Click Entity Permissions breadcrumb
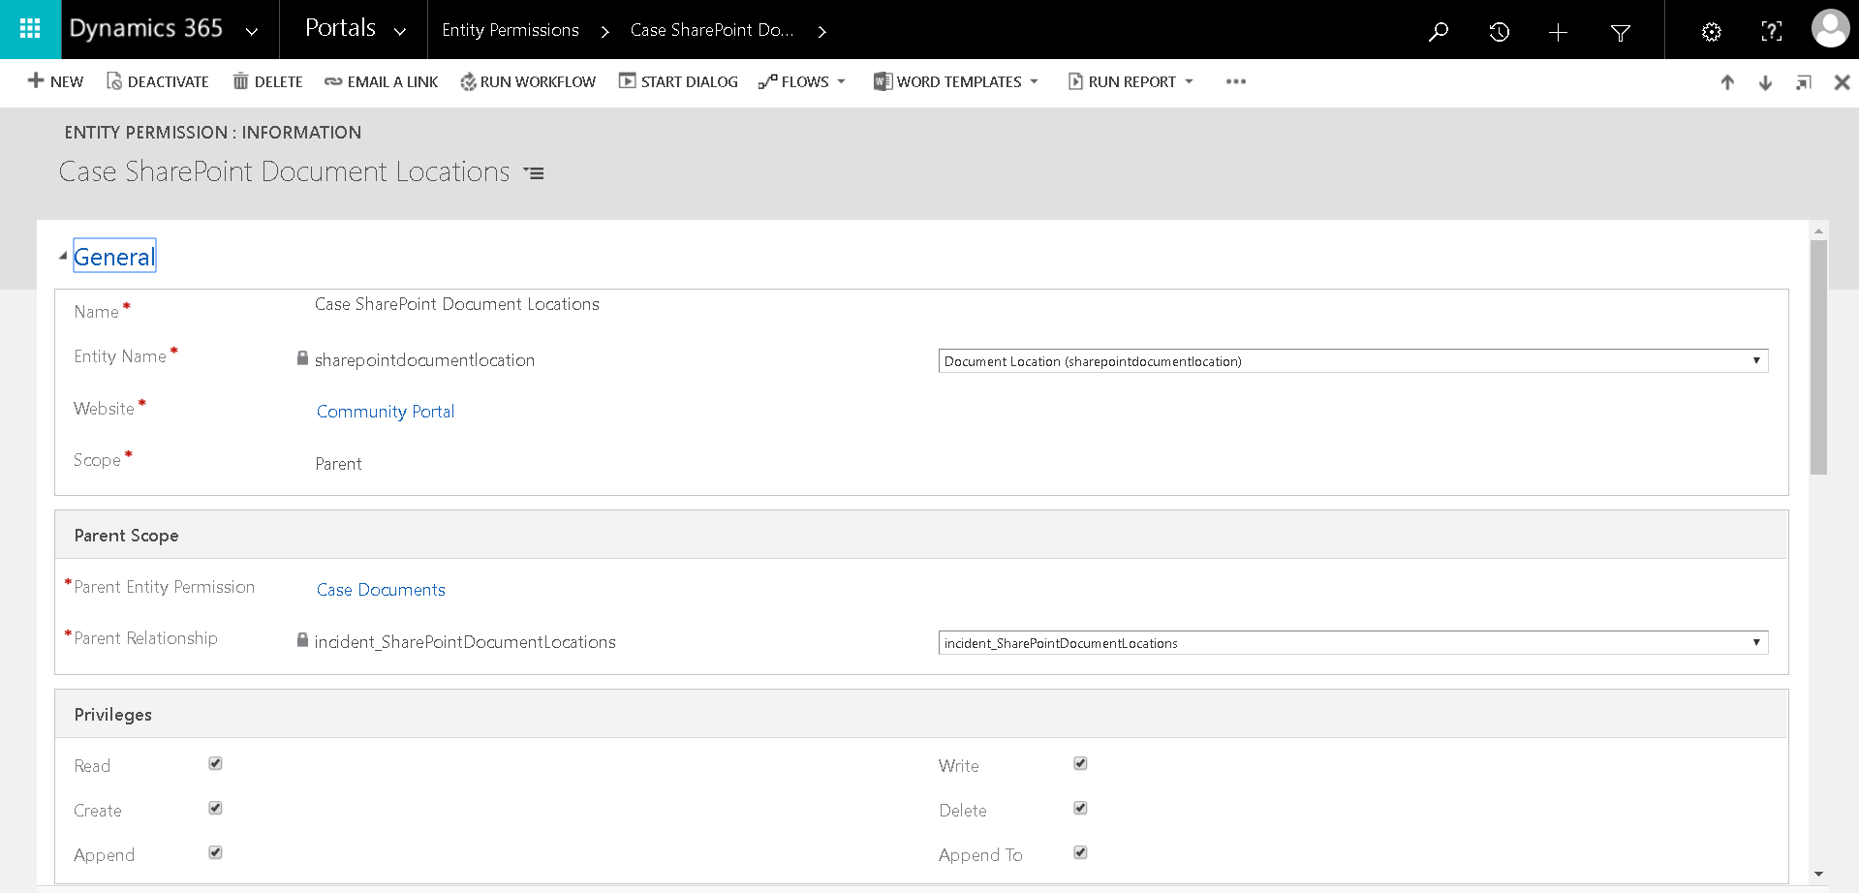 511,30
